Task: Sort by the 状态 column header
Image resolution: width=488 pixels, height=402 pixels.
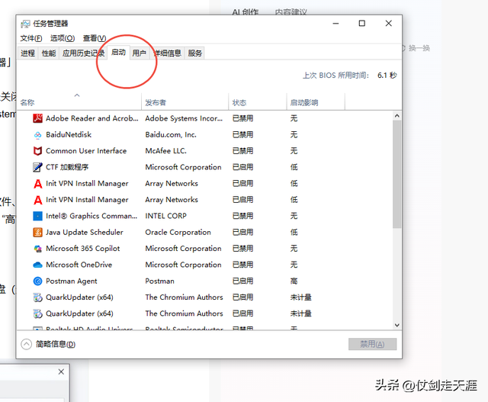Action: pyautogui.click(x=258, y=101)
